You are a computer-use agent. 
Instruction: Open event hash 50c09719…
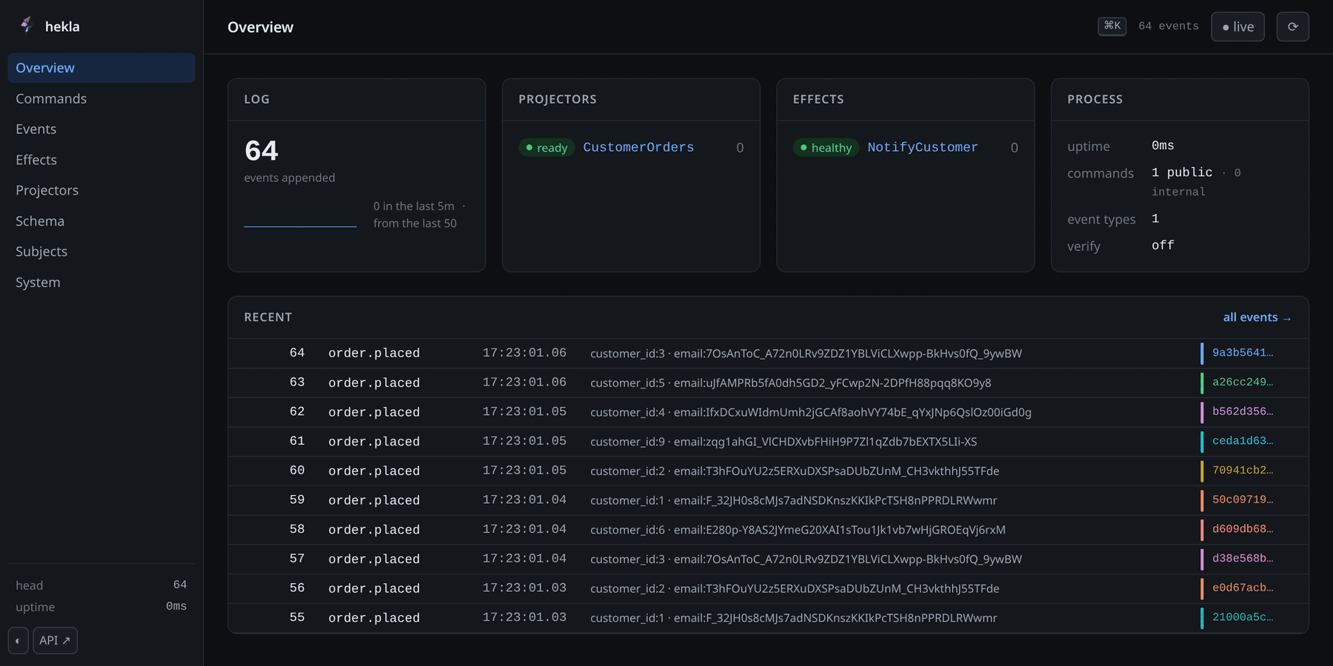tap(1243, 500)
